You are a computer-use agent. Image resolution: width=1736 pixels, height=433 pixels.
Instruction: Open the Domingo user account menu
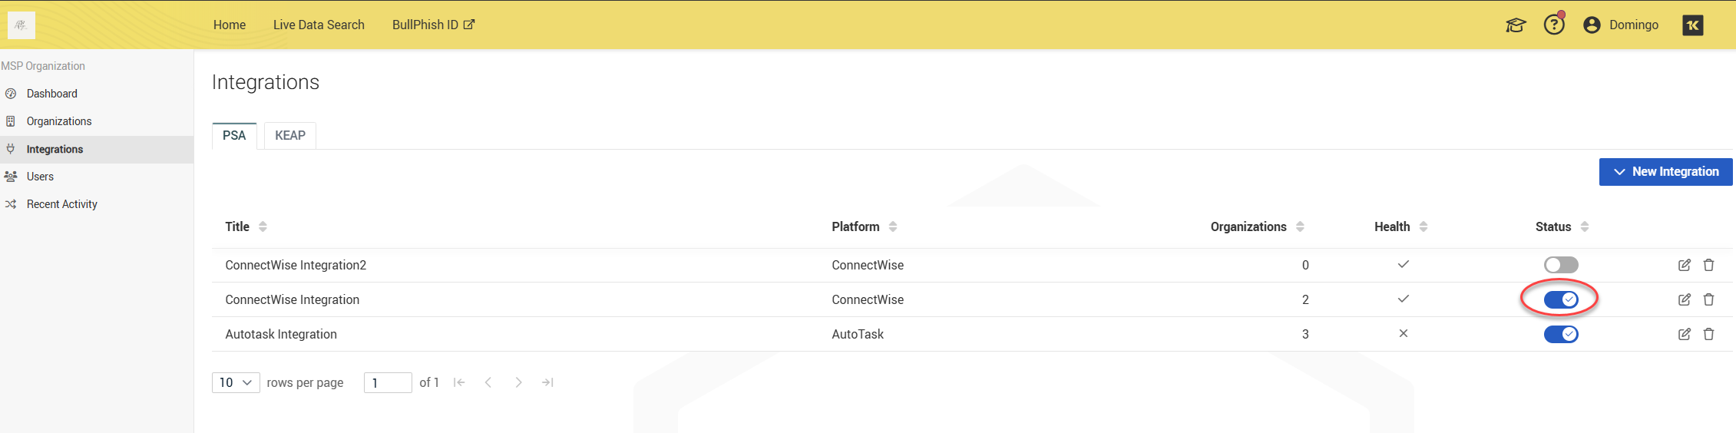click(1621, 25)
